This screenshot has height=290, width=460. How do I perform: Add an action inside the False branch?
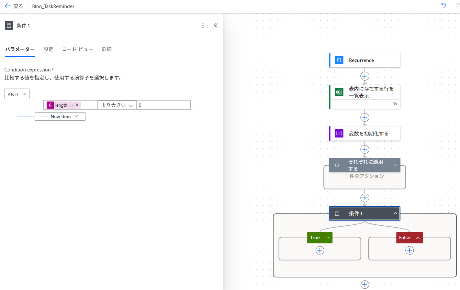tap(410, 250)
